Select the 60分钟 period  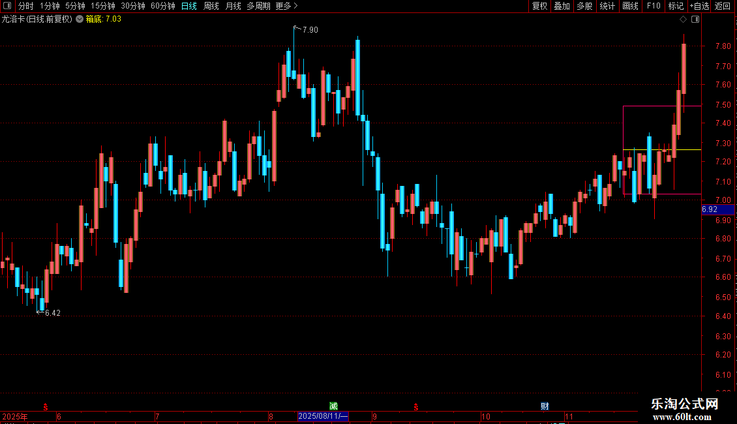pos(163,6)
